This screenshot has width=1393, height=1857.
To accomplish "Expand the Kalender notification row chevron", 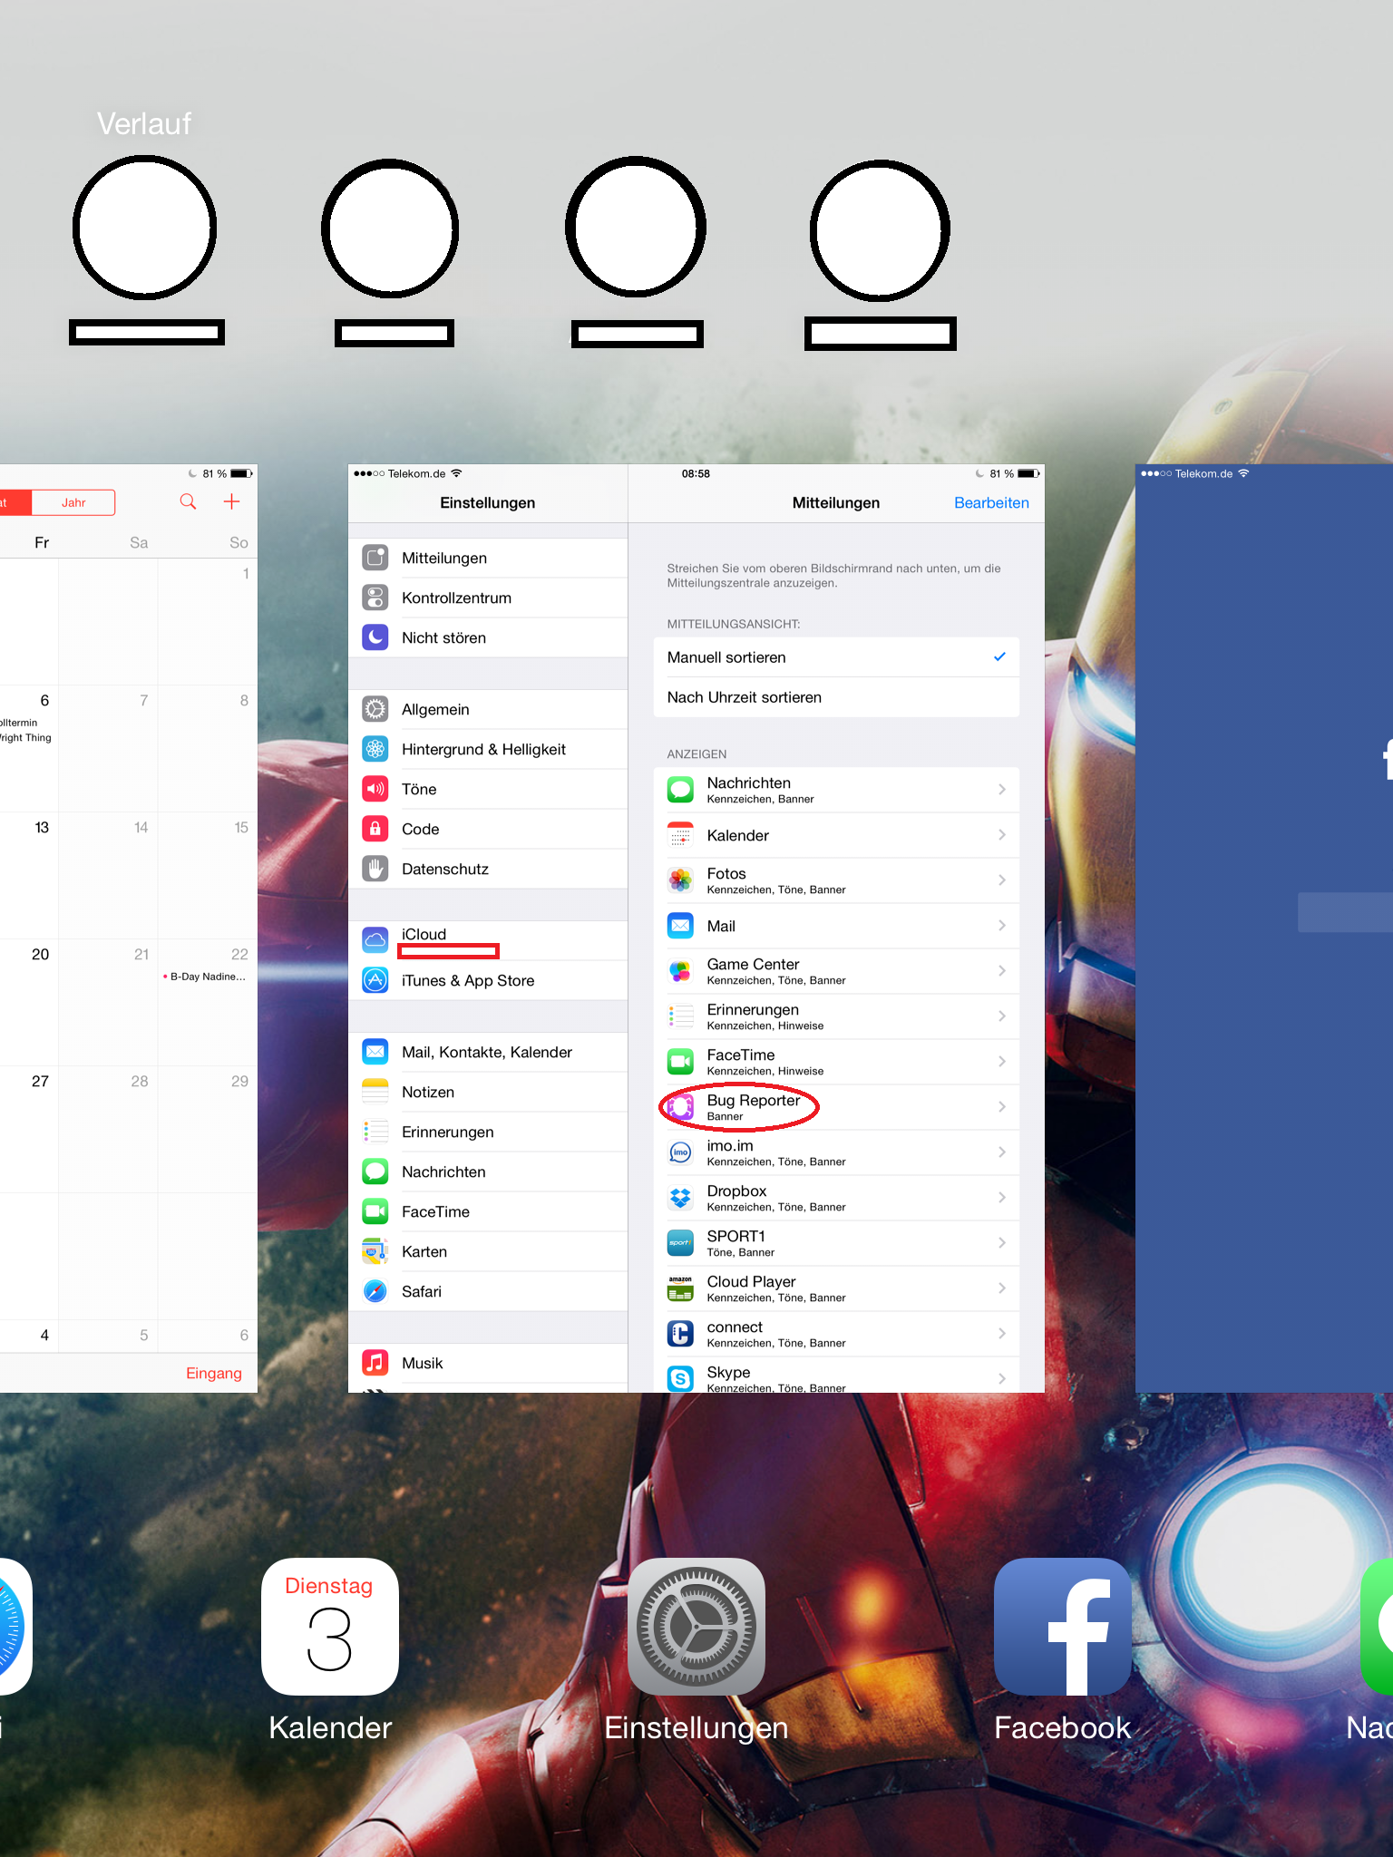I will [x=1002, y=835].
